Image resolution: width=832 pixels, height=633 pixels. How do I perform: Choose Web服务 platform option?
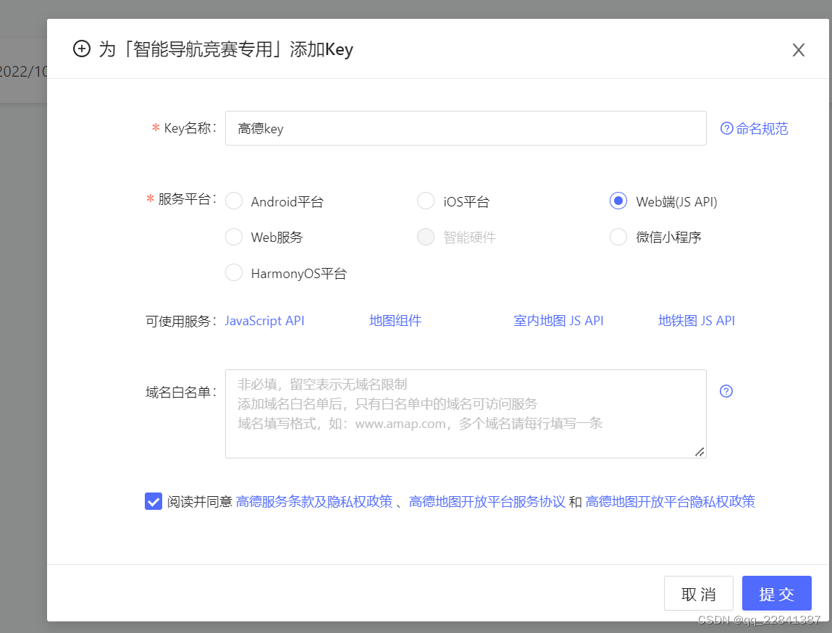(x=234, y=237)
